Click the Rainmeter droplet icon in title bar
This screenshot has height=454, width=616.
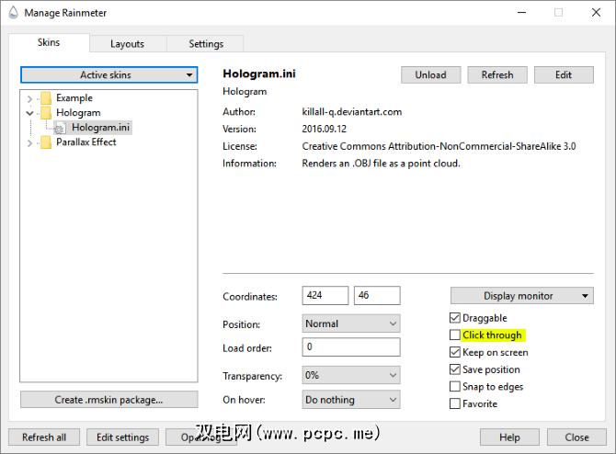13,13
